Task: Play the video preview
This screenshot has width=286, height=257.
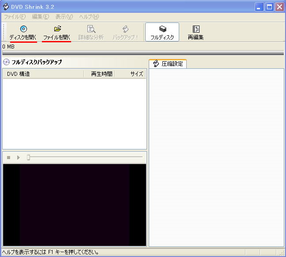Action: pos(19,157)
